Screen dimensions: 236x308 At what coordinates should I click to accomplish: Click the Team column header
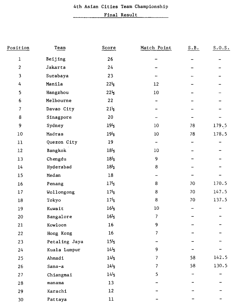[x=60, y=48]
